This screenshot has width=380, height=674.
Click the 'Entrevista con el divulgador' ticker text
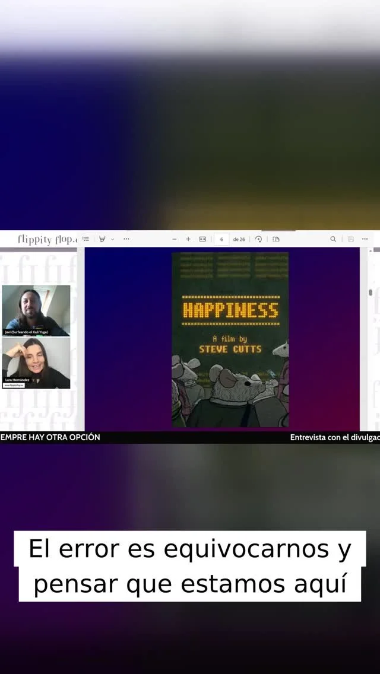[x=335, y=438]
